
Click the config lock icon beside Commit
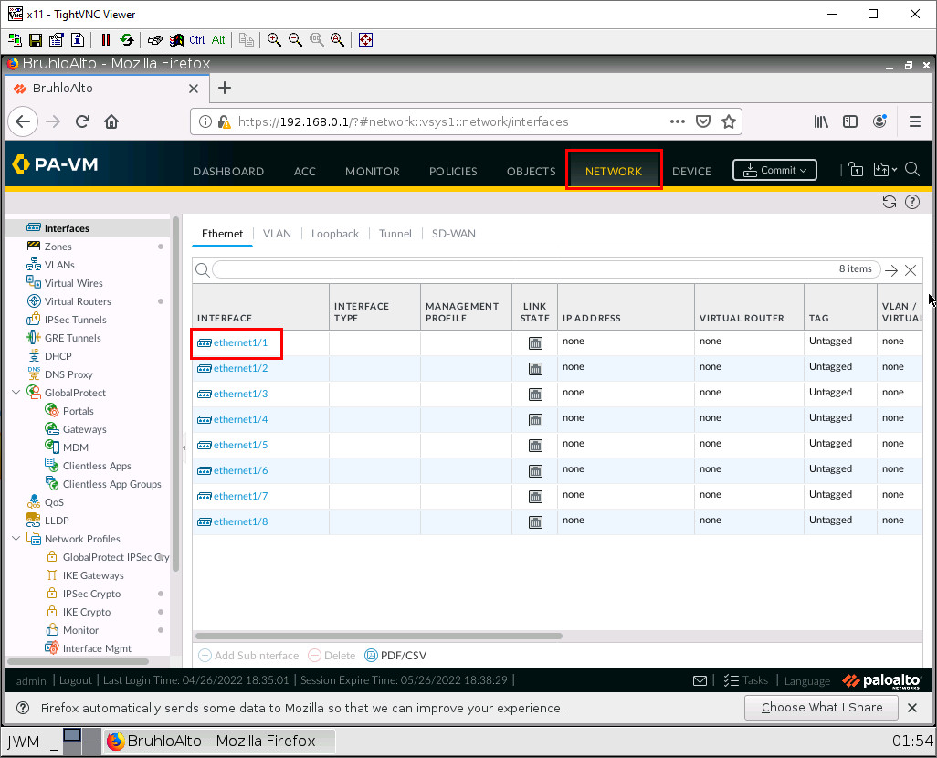(x=856, y=169)
